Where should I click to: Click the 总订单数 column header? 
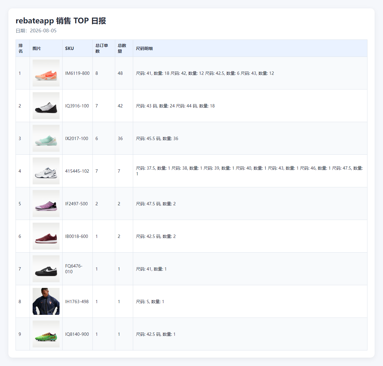coord(102,48)
